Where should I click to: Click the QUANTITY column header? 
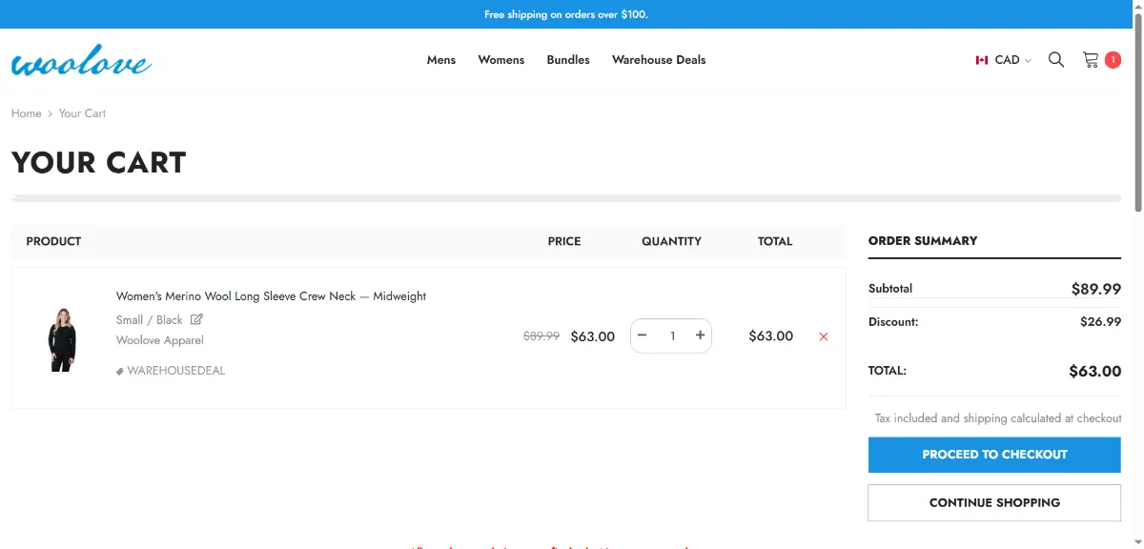[671, 241]
